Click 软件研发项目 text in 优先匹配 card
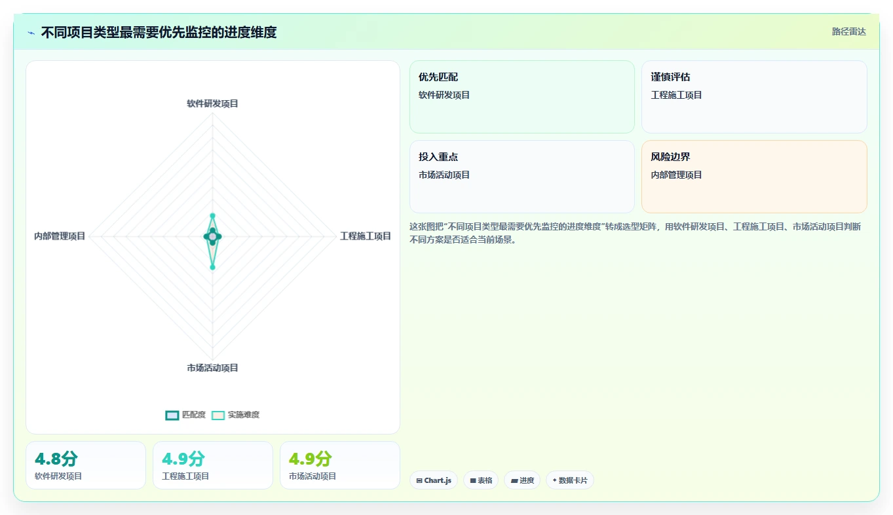This screenshot has width=893, height=515. point(444,95)
